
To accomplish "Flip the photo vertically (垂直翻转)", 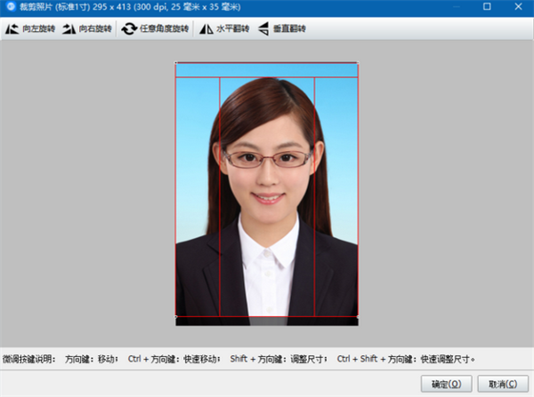I will [264, 29].
